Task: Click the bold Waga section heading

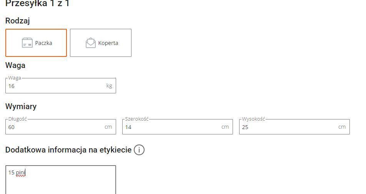Action: coord(15,65)
